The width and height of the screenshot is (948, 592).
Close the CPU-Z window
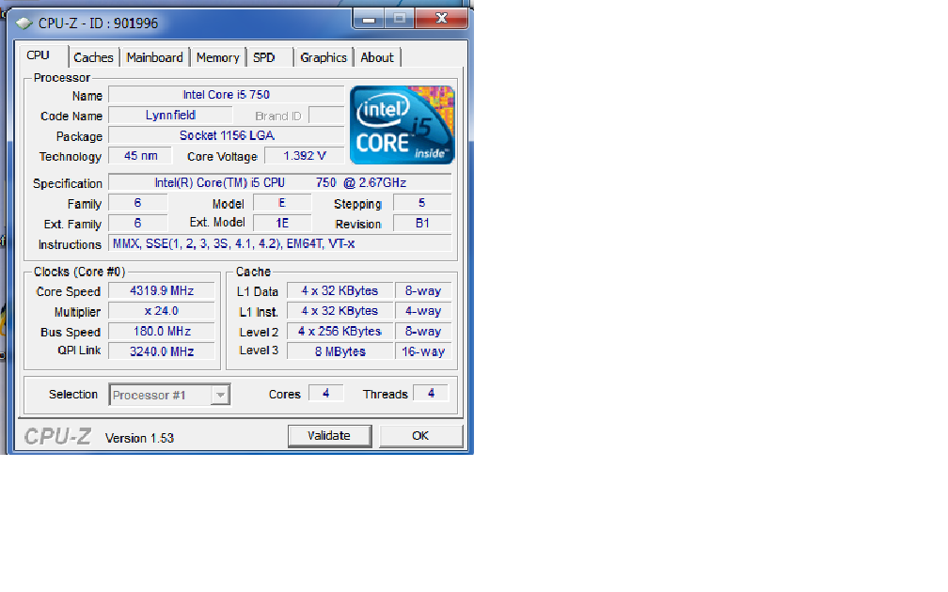[442, 19]
